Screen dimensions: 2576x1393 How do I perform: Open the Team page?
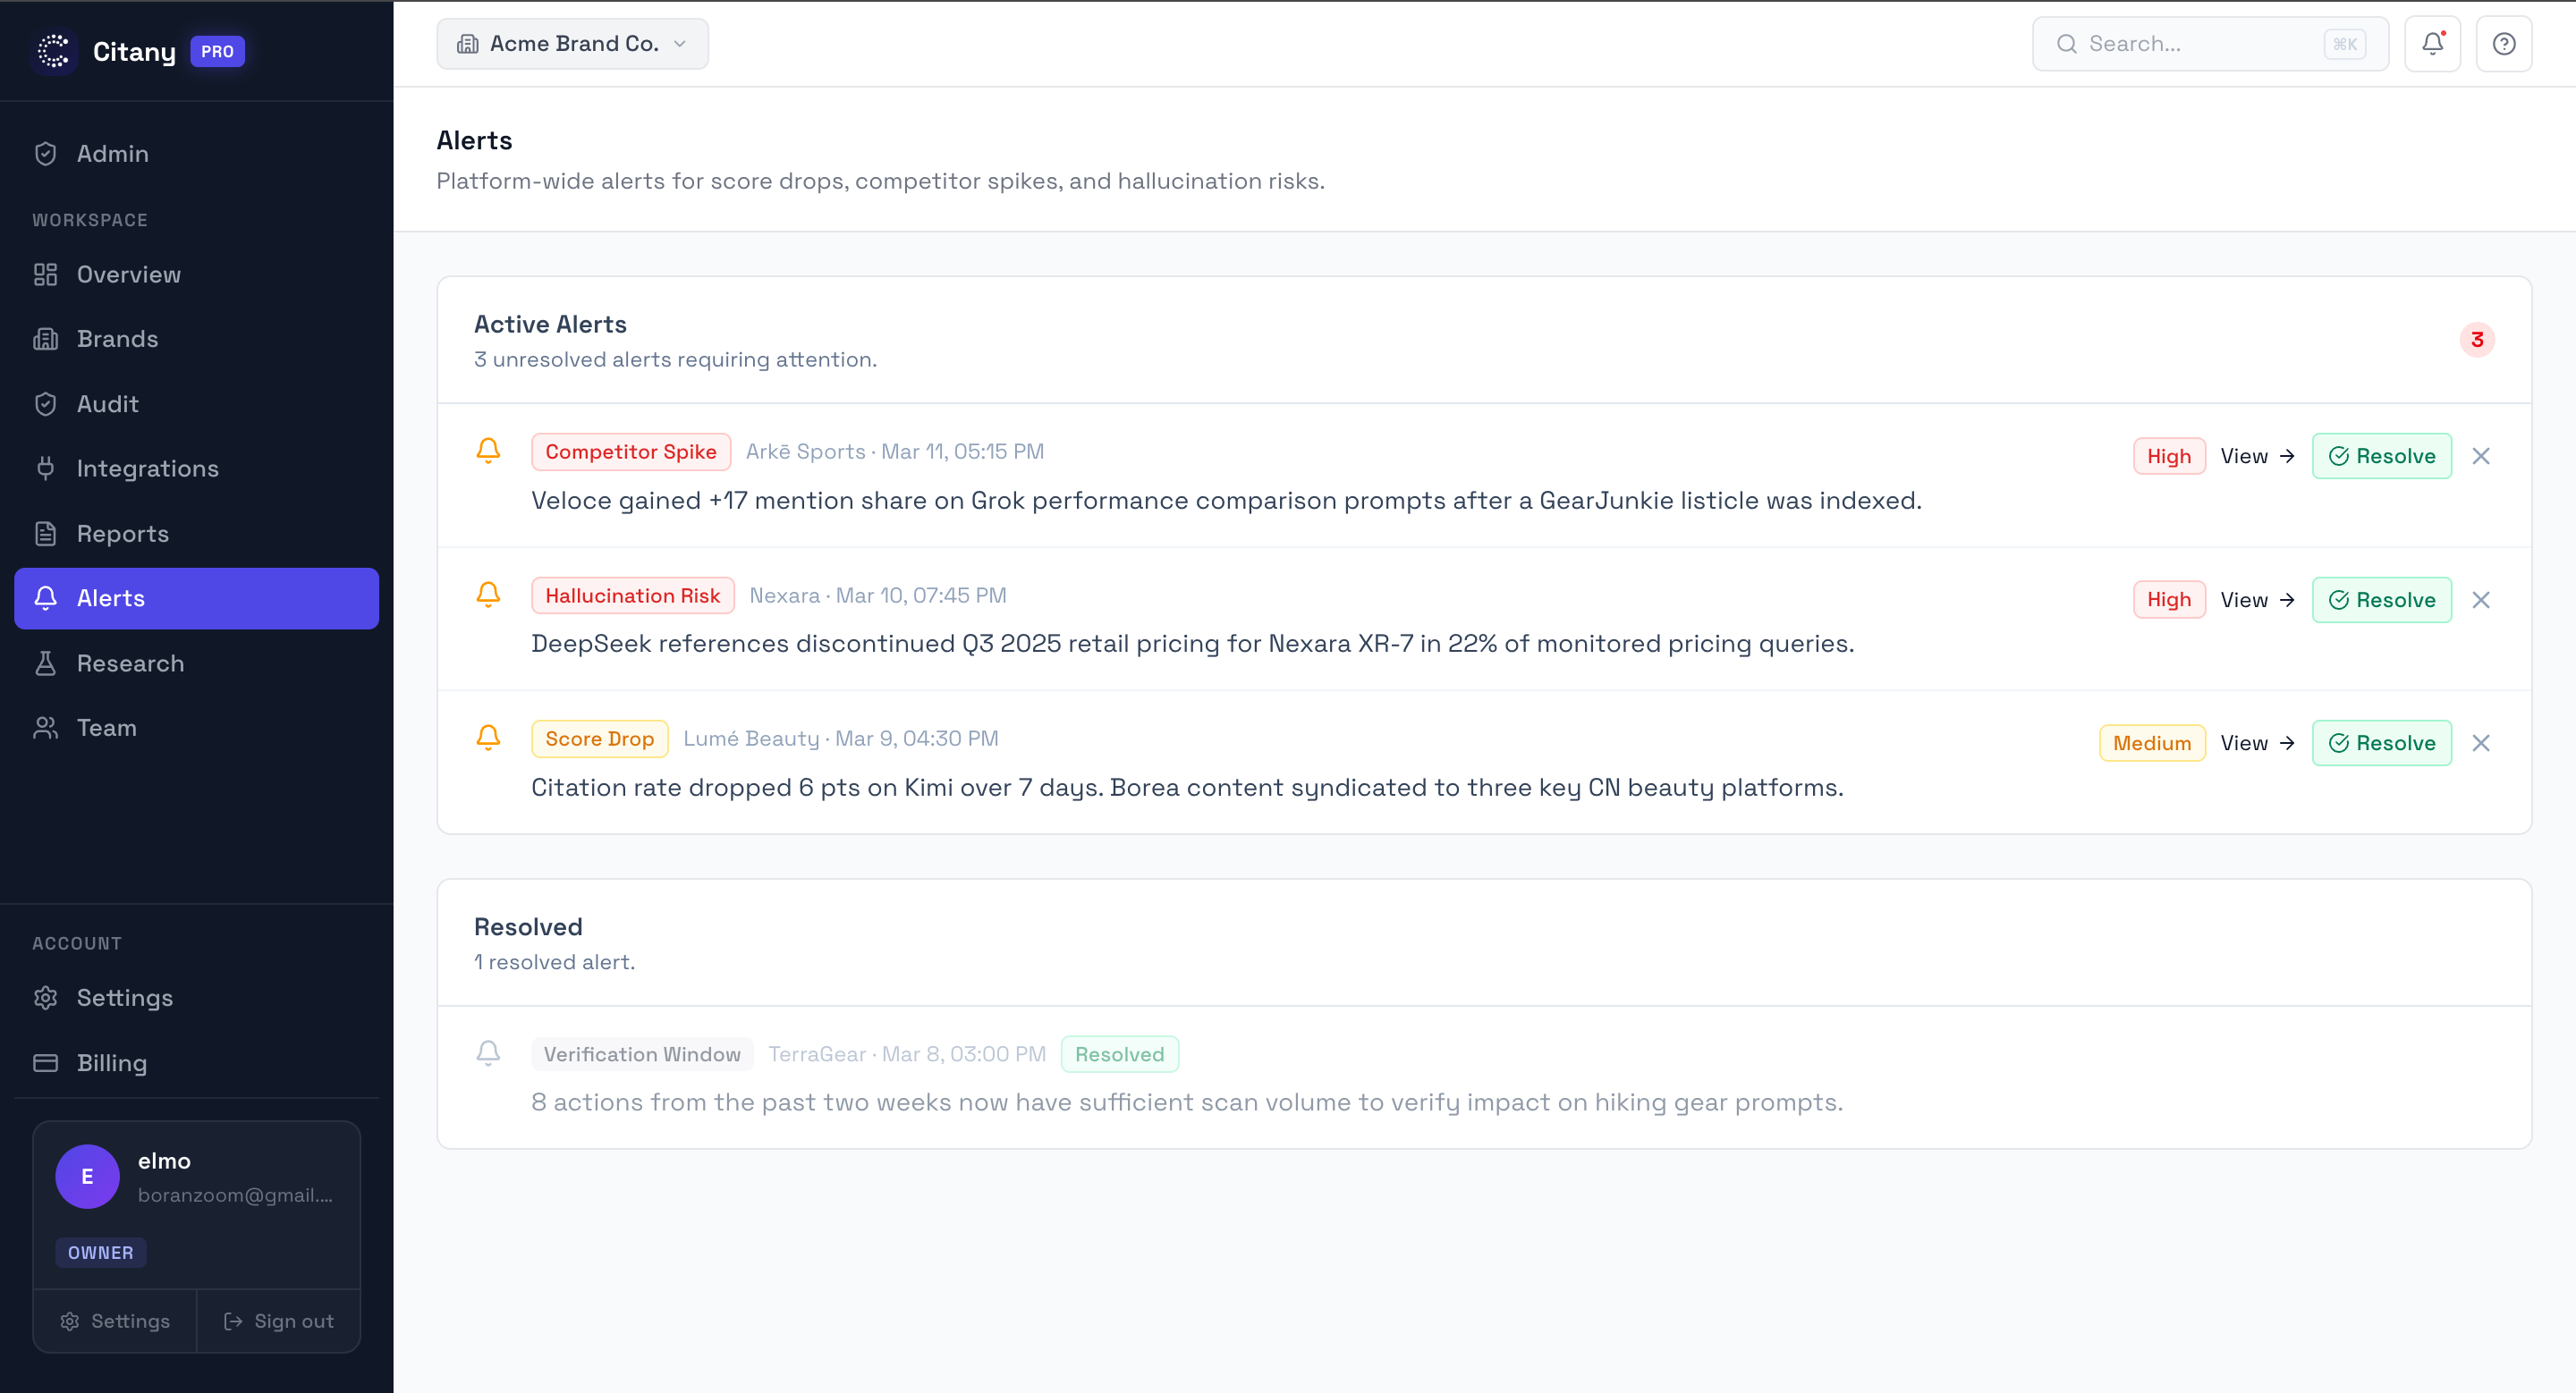coord(106,728)
